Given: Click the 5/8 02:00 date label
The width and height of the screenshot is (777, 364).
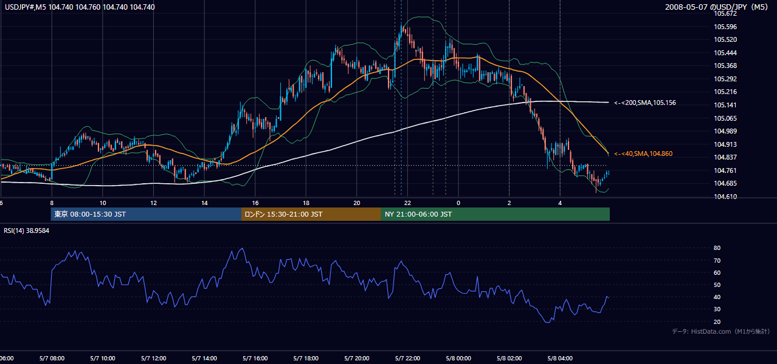Looking at the screenshot, I should point(509,358).
